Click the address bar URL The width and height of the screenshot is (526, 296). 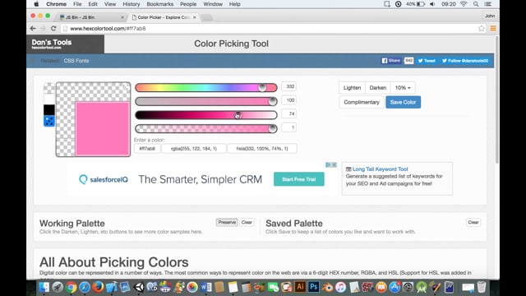pyautogui.click(x=108, y=29)
